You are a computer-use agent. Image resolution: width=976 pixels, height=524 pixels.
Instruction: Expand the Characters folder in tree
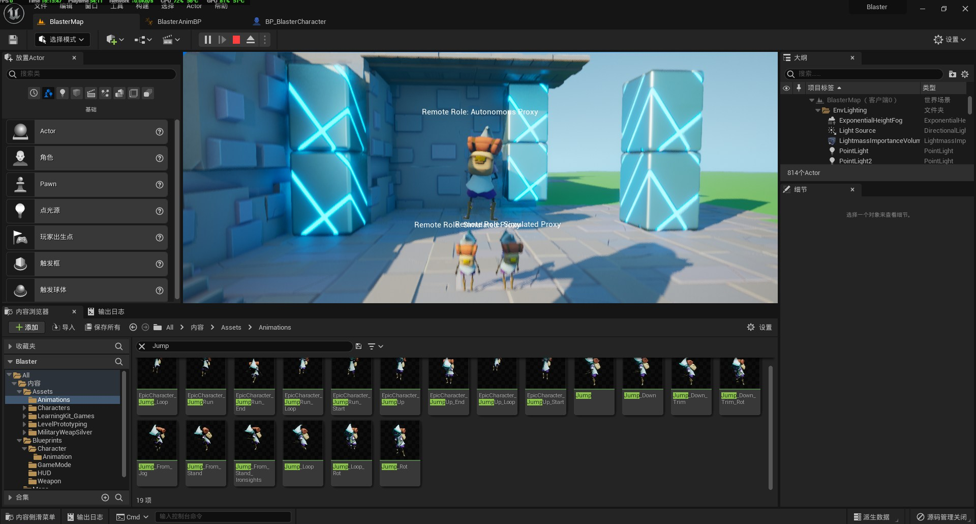(x=24, y=408)
